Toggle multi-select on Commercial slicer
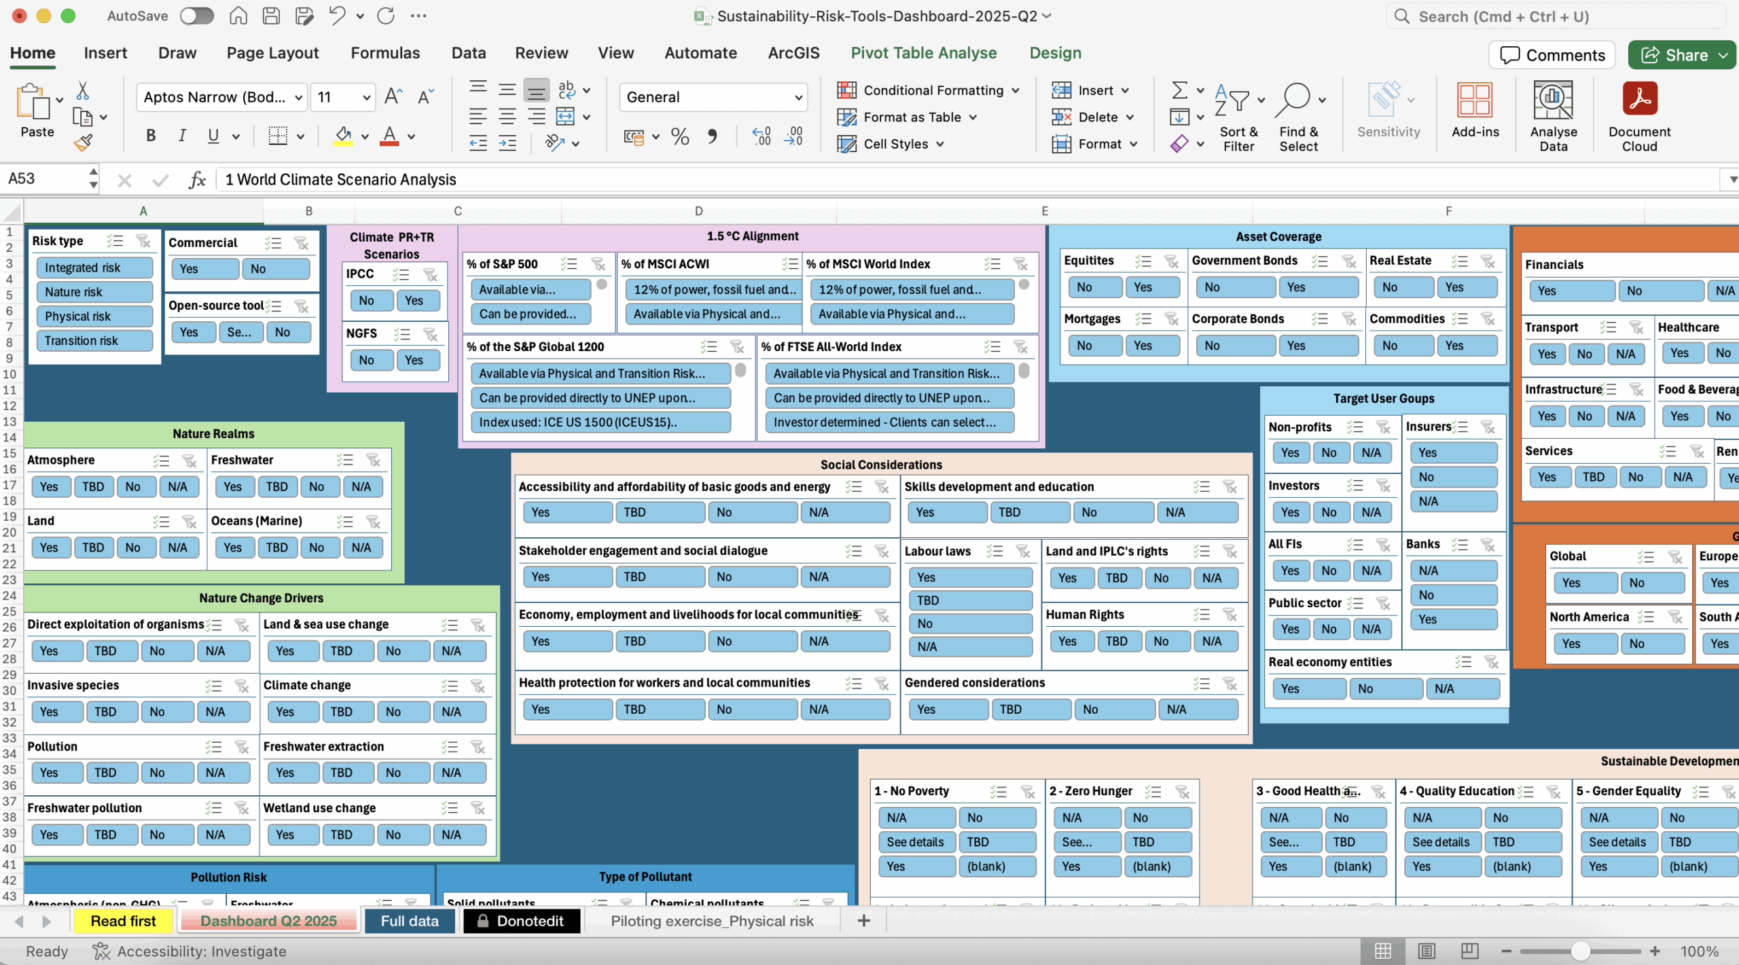Image resolution: width=1739 pixels, height=965 pixels. 273,243
